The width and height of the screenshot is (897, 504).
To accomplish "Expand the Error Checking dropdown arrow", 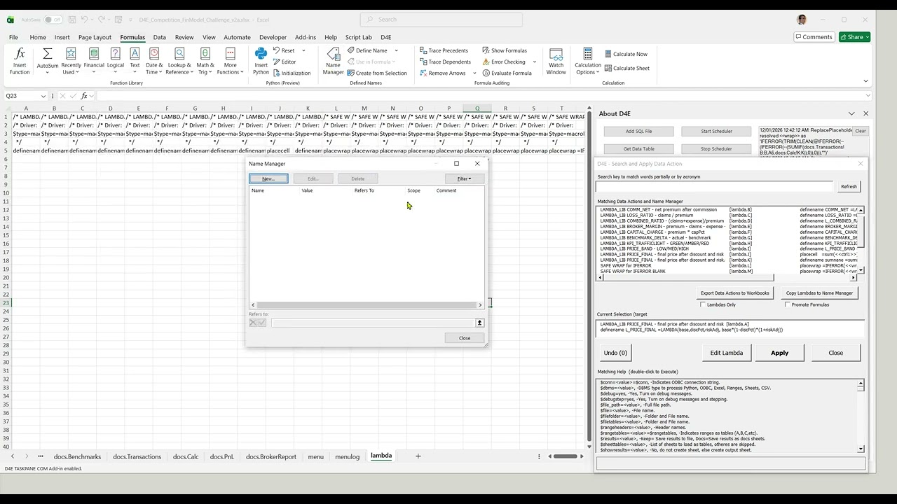I will click(534, 62).
